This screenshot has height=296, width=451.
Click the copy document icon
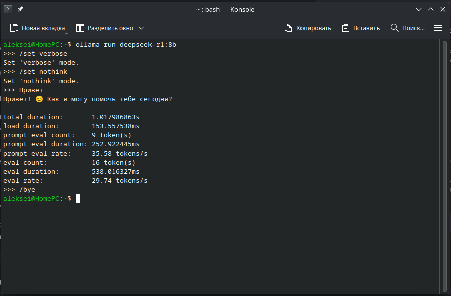point(288,28)
